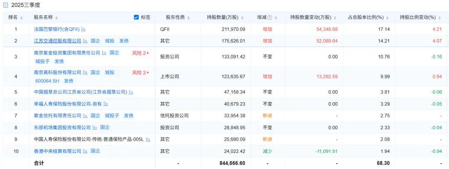Click 国企 tag on 南京紫金投资集团 row

[115, 53]
